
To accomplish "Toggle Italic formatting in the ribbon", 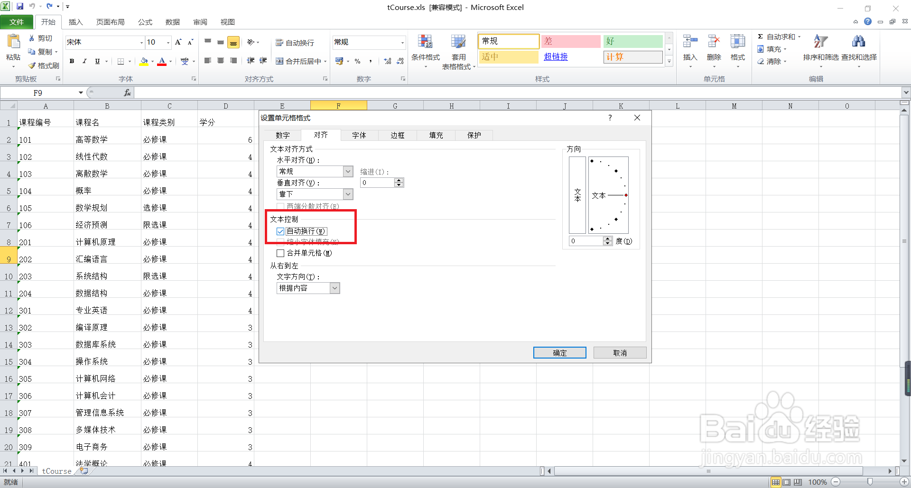I will click(84, 61).
